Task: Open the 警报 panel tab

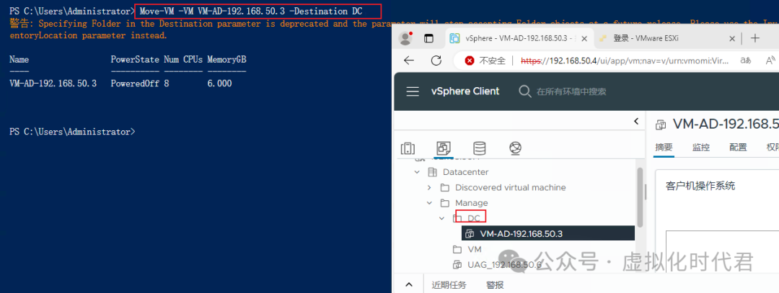Action: (x=495, y=284)
